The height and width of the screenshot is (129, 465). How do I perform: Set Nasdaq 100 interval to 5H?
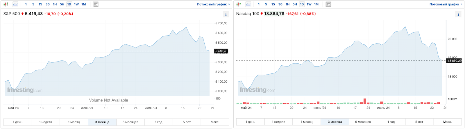[x=295, y=4]
